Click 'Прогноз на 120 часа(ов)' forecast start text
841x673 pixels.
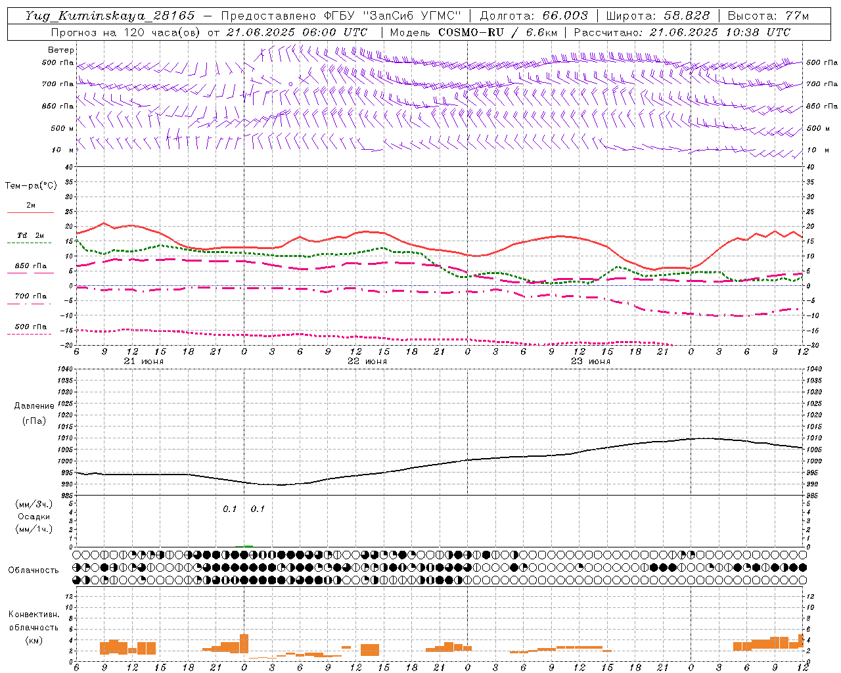click(209, 32)
